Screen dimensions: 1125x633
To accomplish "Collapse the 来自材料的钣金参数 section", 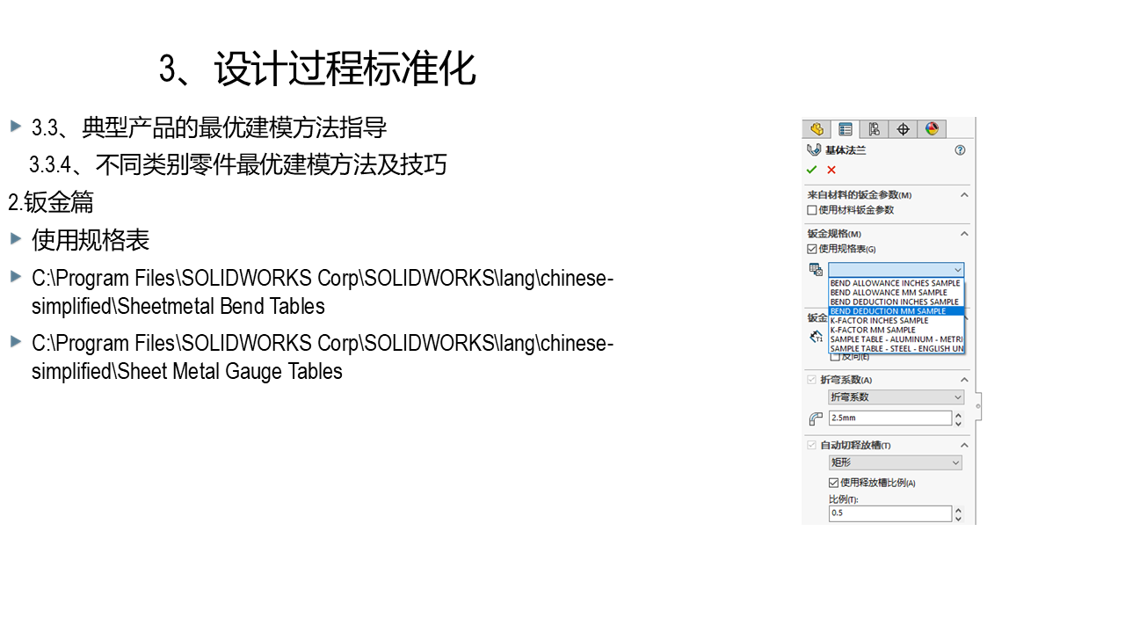I will pos(964,195).
